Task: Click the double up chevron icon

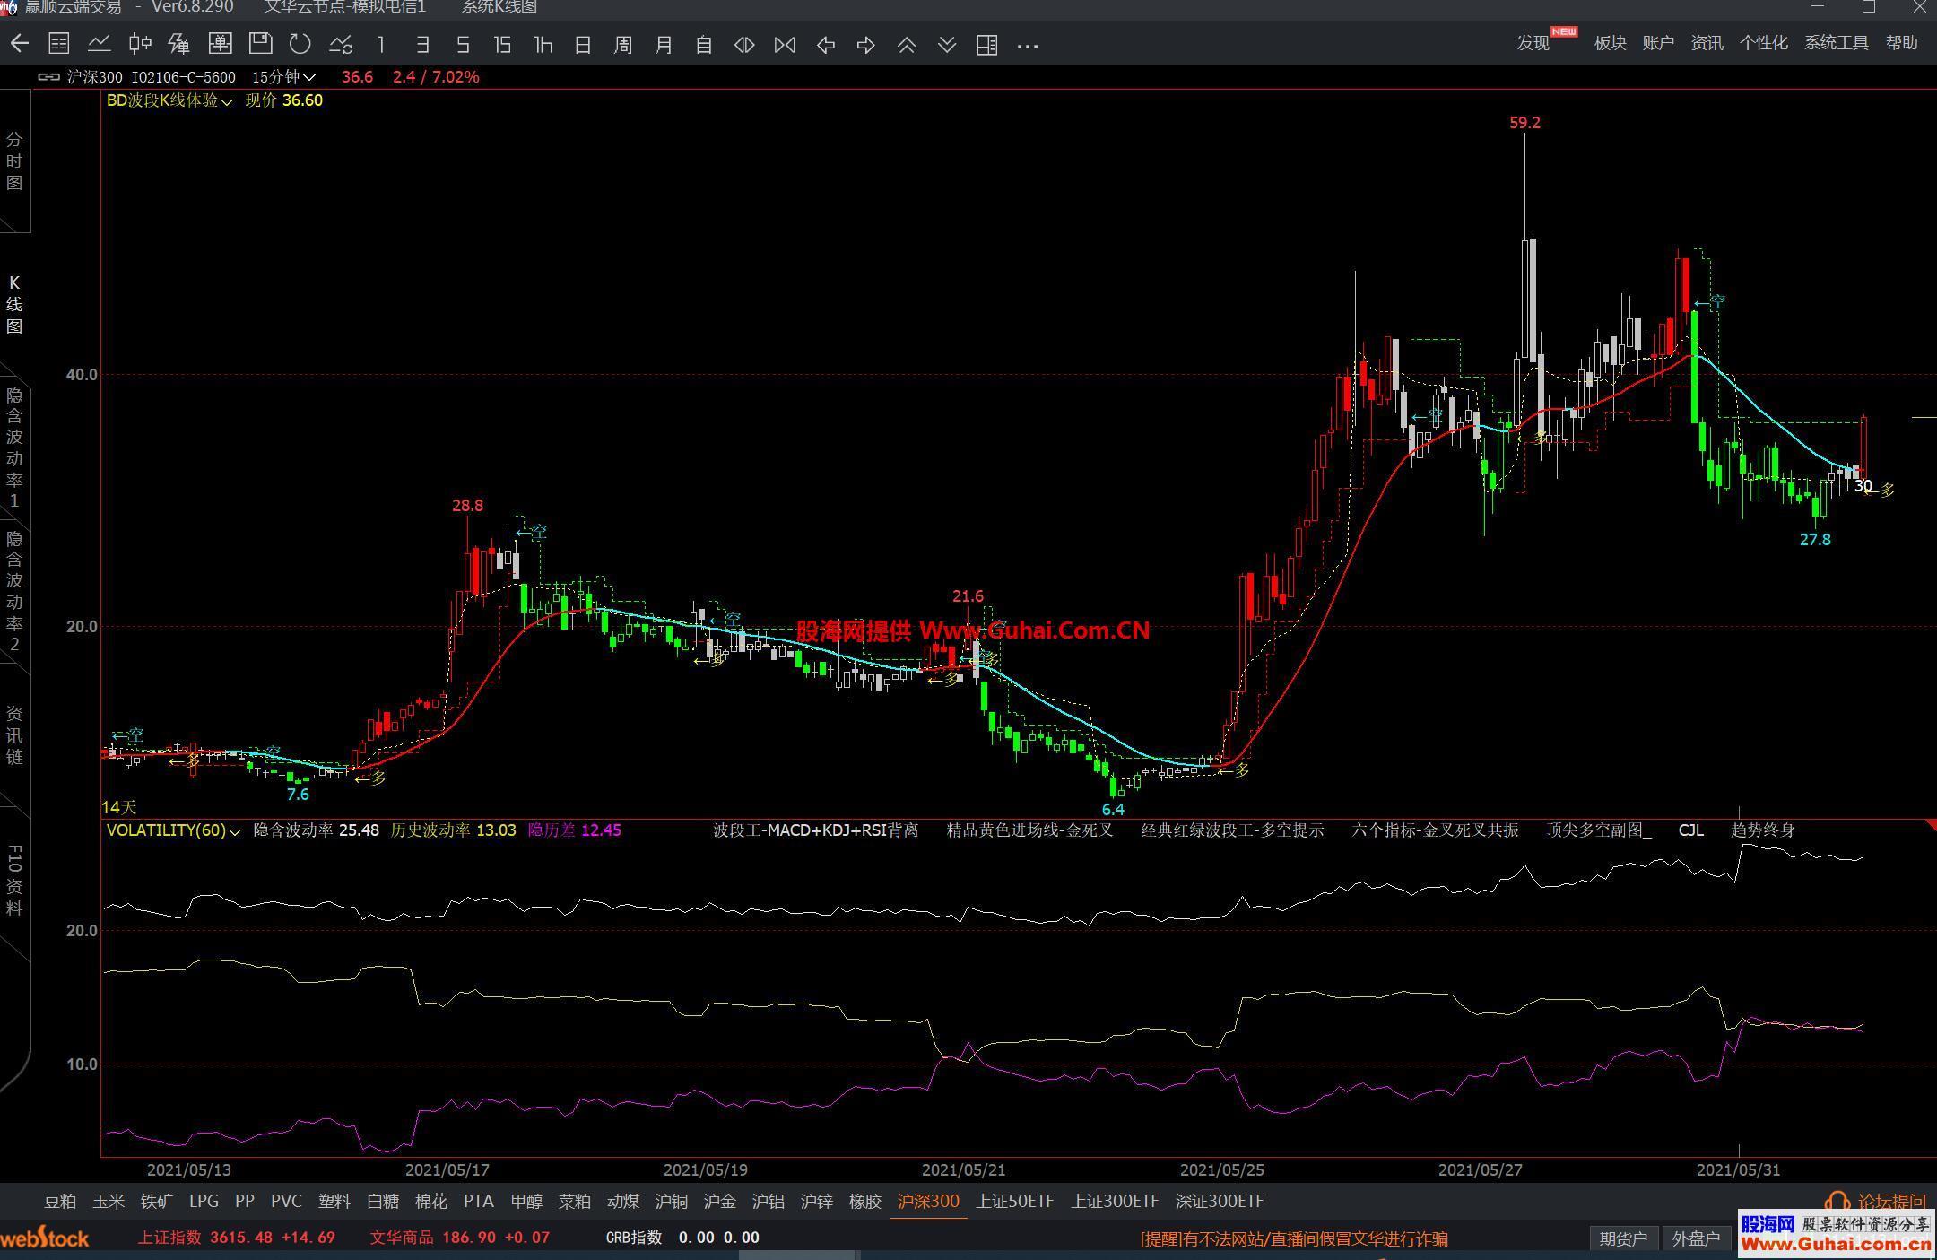Action: (907, 45)
